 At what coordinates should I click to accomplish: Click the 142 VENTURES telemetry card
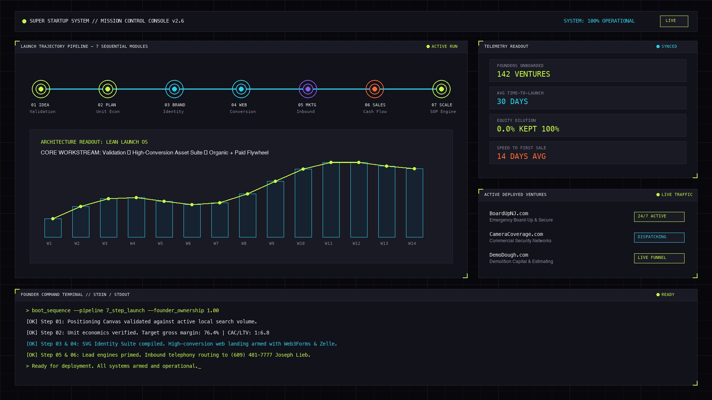coord(588,71)
